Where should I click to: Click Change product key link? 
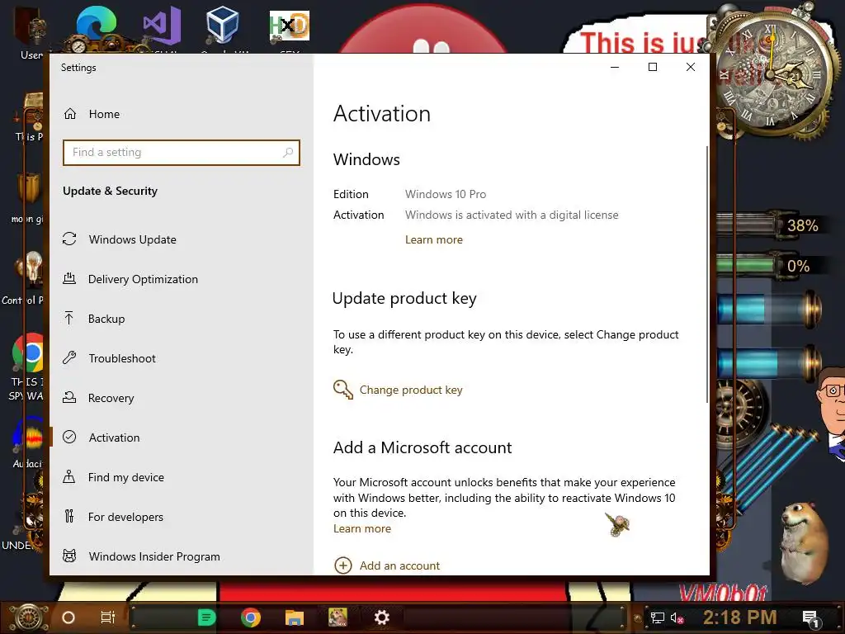[x=411, y=390]
